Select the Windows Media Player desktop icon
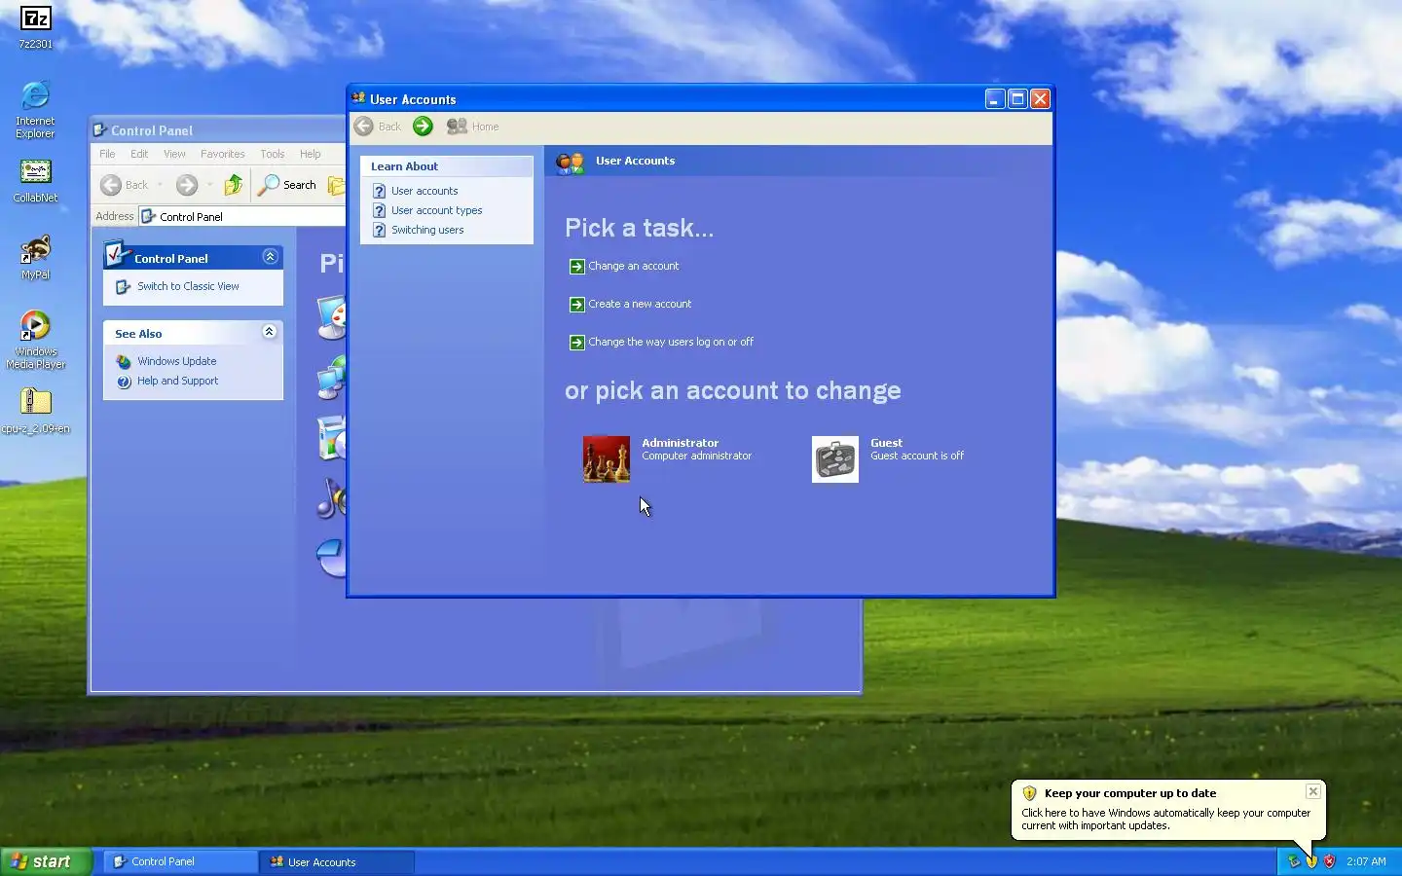The image size is (1402, 876). (x=35, y=340)
